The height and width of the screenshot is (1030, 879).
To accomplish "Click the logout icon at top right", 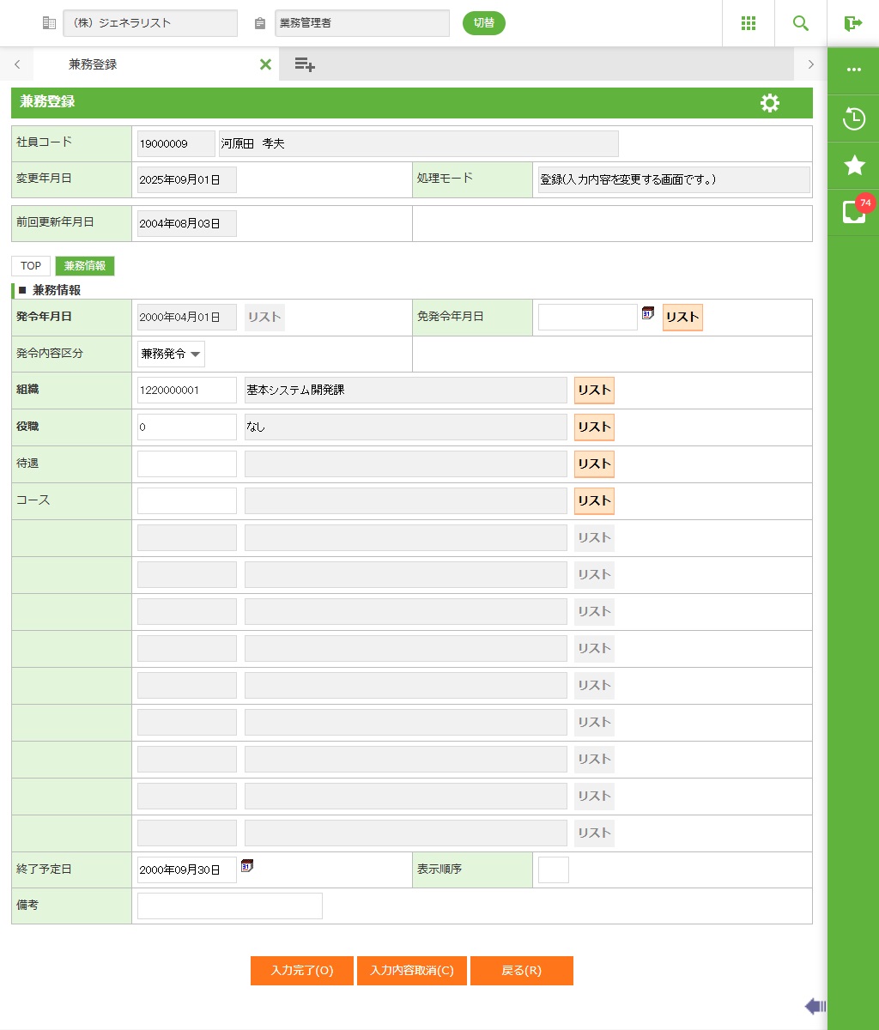I will point(852,23).
